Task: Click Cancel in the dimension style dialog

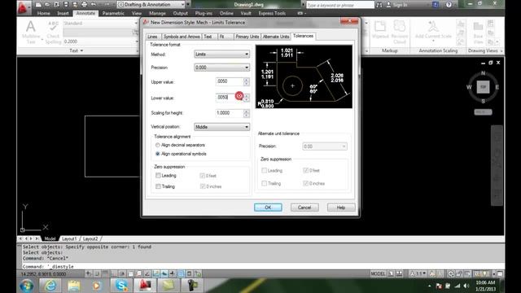Action: pyautogui.click(x=304, y=208)
